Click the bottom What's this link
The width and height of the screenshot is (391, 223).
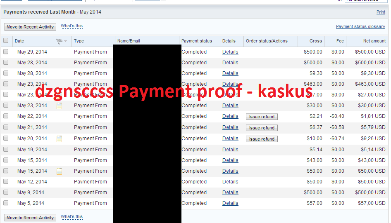72,217
